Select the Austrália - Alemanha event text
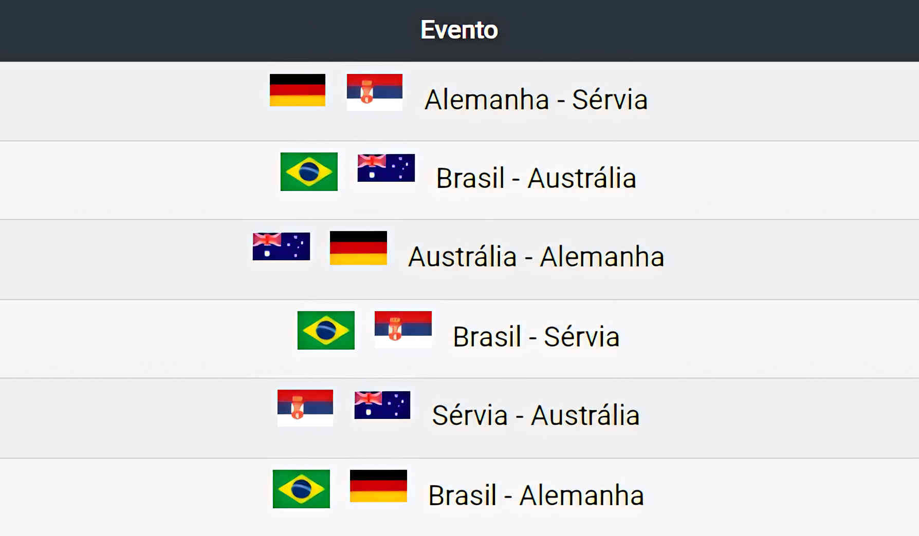Screen dimensions: 919x536 coord(536,257)
